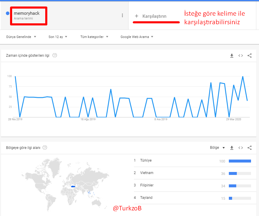Click the memoryhack search term field

[29, 16]
